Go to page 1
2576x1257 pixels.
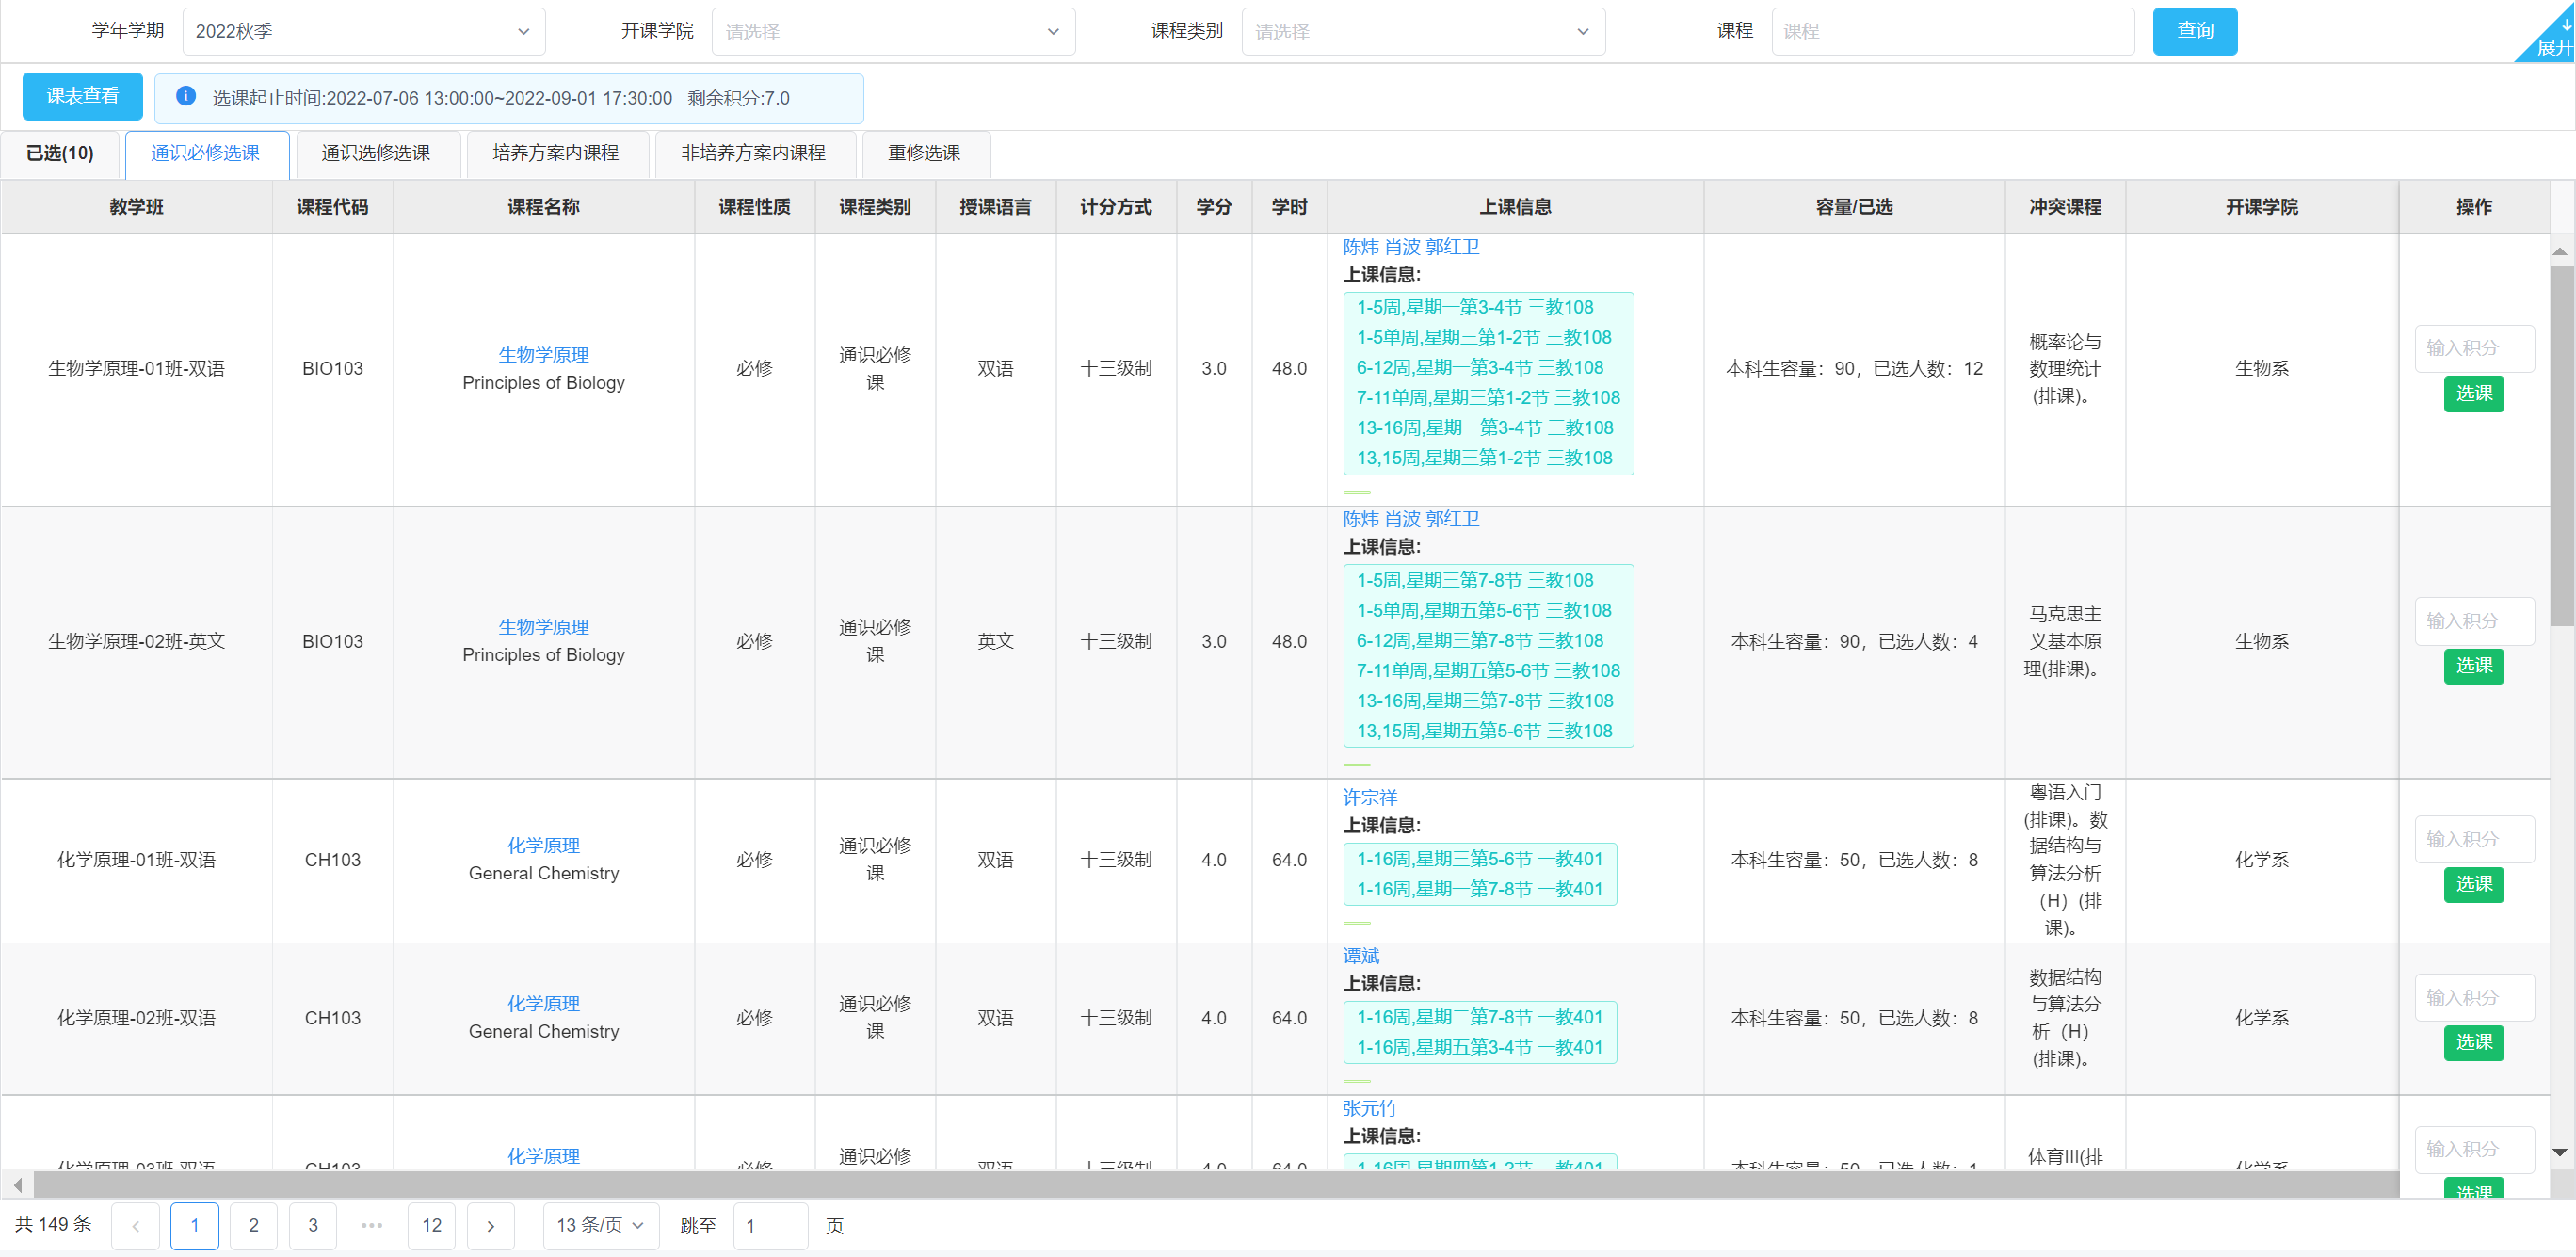195,1226
